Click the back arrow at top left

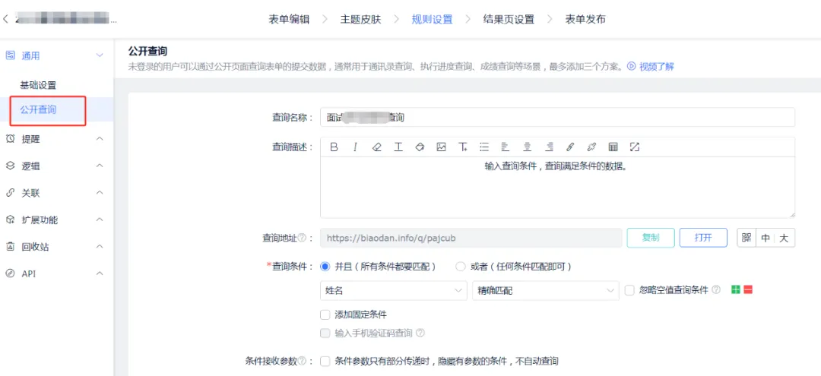[6, 19]
